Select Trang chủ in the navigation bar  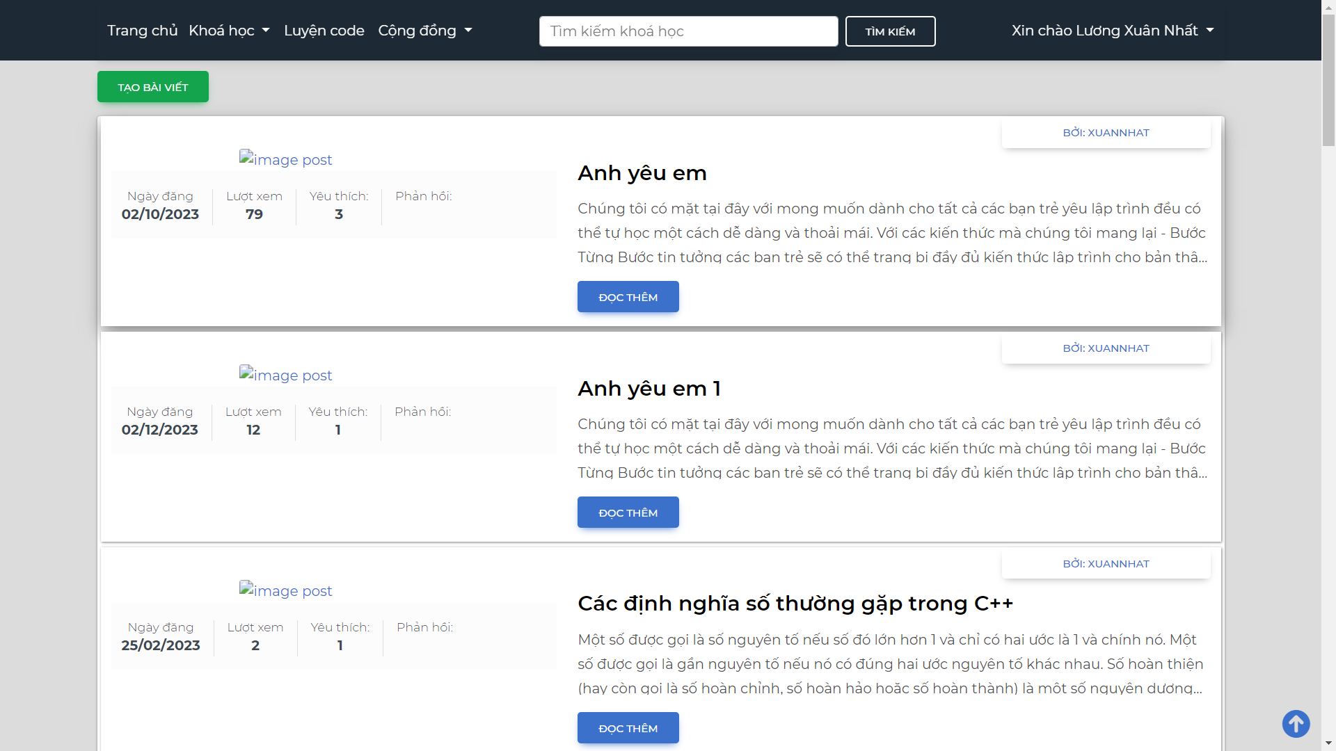pyautogui.click(x=142, y=31)
